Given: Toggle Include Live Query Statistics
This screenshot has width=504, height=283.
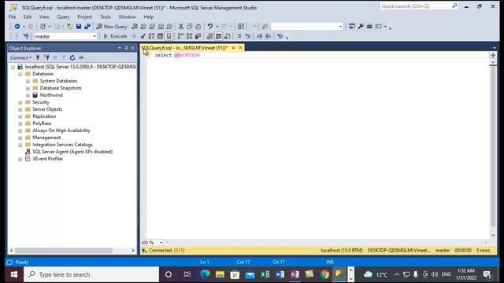Looking at the screenshot, I should pos(189,36).
